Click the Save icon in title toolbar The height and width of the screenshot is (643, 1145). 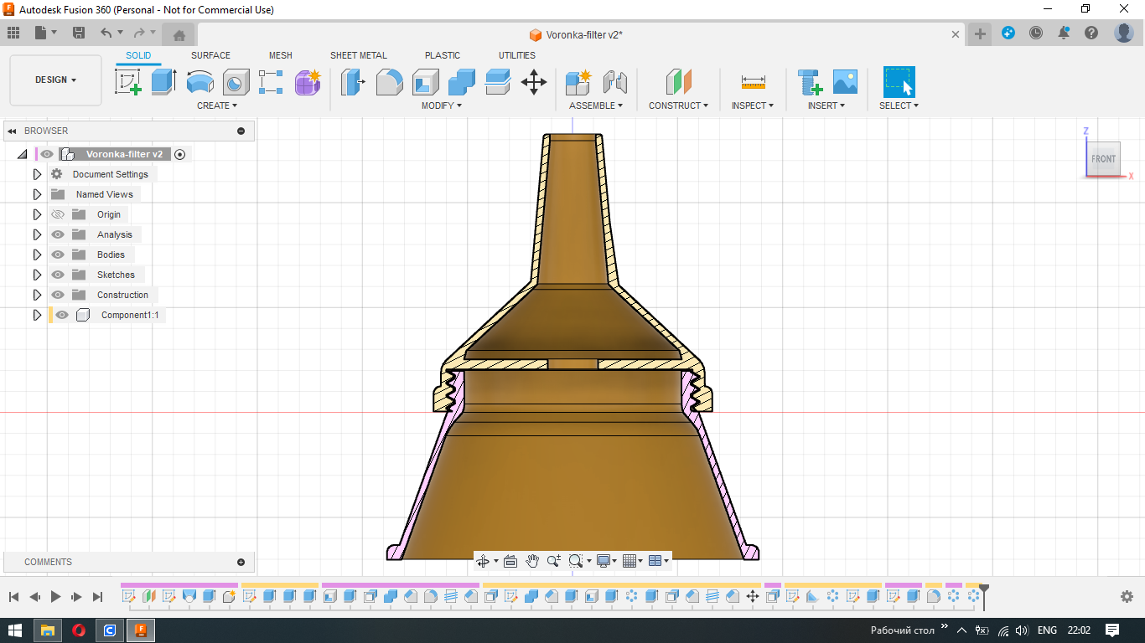79,33
